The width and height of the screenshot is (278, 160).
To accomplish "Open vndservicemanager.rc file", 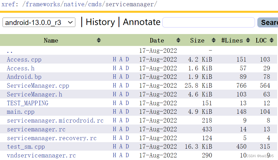I will tap(41, 155).
